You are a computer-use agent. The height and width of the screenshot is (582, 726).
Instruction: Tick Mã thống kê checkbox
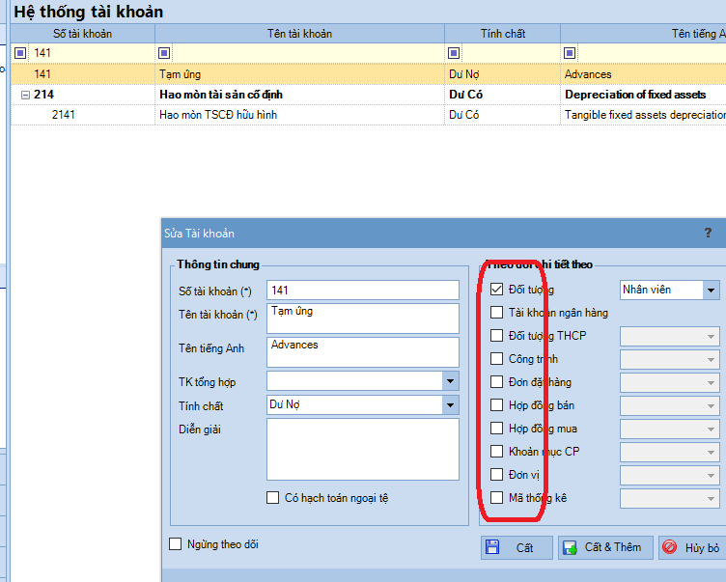496,498
